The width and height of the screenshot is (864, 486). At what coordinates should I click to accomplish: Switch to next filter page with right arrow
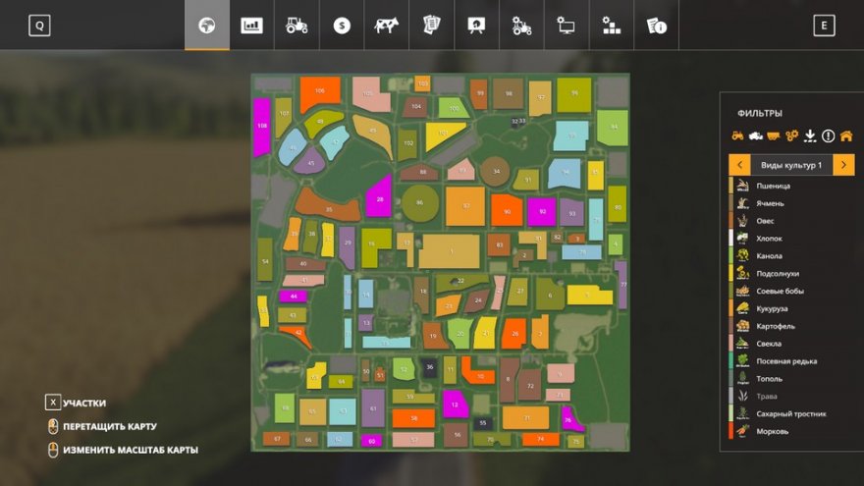843,165
